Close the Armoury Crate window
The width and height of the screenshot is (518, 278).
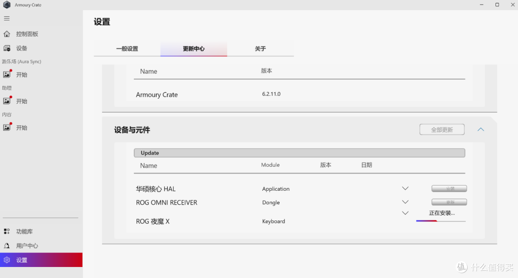pos(513,5)
